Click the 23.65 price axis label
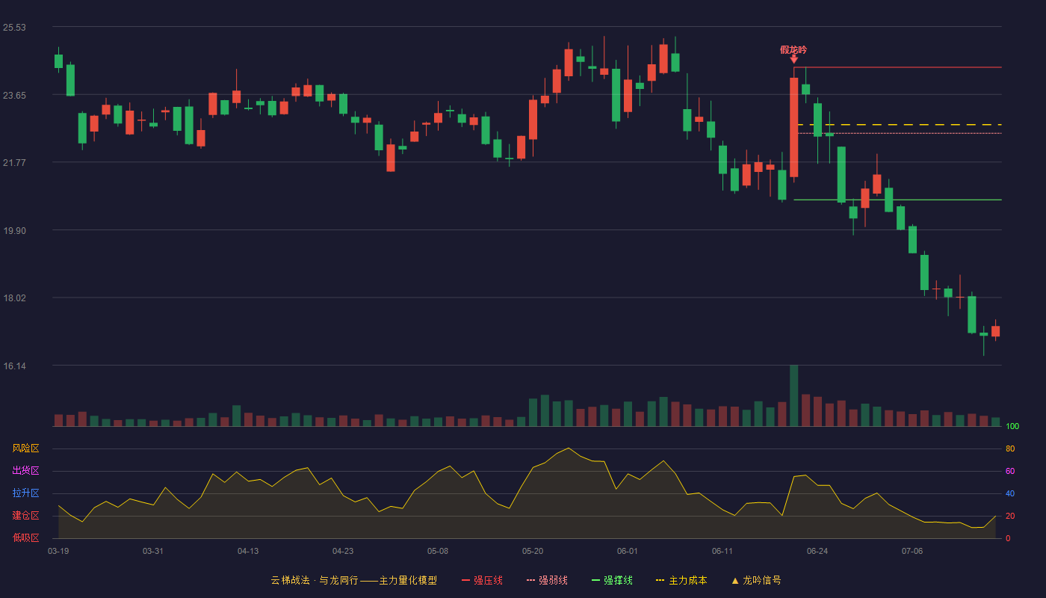This screenshot has height=598, width=1046. tap(14, 96)
